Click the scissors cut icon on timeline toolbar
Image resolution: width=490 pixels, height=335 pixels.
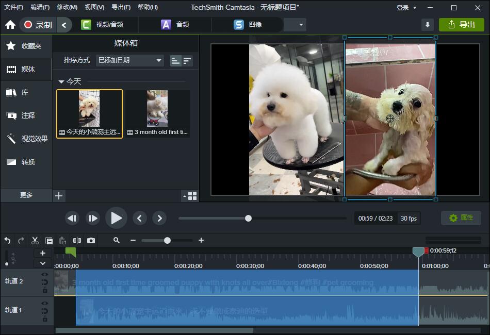click(x=35, y=240)
